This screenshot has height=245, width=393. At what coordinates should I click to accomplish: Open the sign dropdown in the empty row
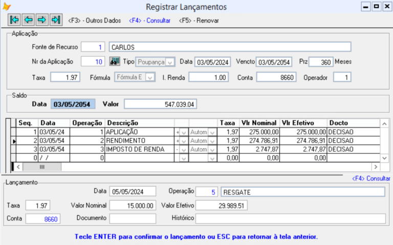[x=184, y=158]
